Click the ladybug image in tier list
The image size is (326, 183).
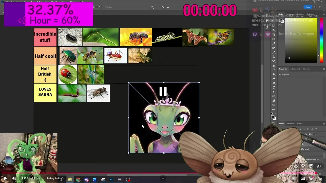(68, 74)
